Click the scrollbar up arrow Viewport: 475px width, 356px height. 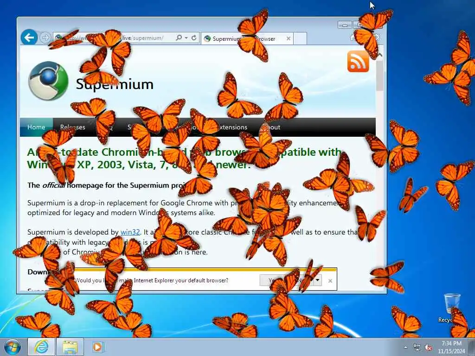pyautogui.click(x=379, y=55)
